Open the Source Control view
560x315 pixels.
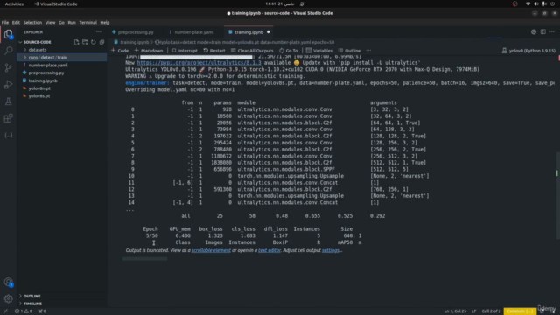(8, 67)
